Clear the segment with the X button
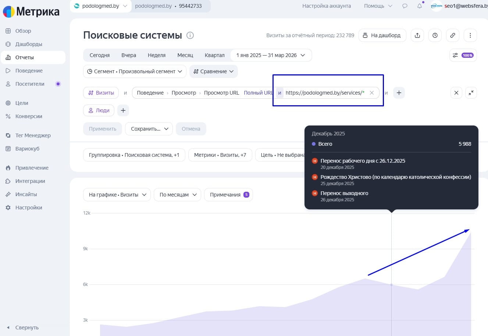The width and height of the screenshot is (488, 336). (x=456, y=93)
